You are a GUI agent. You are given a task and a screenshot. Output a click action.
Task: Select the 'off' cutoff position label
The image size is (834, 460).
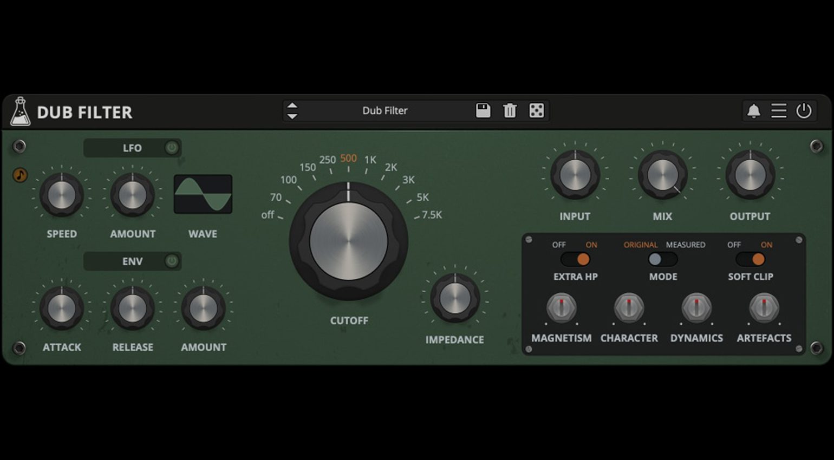click(x=268, y=215)
